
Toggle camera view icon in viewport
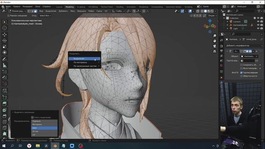[214, 46]
